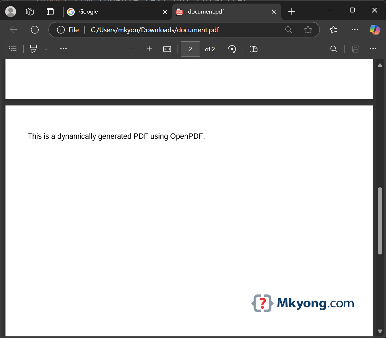Viewport: 386px width, 338px height.
Task: Select the document.pdf tab
Action: click(213, 12)
